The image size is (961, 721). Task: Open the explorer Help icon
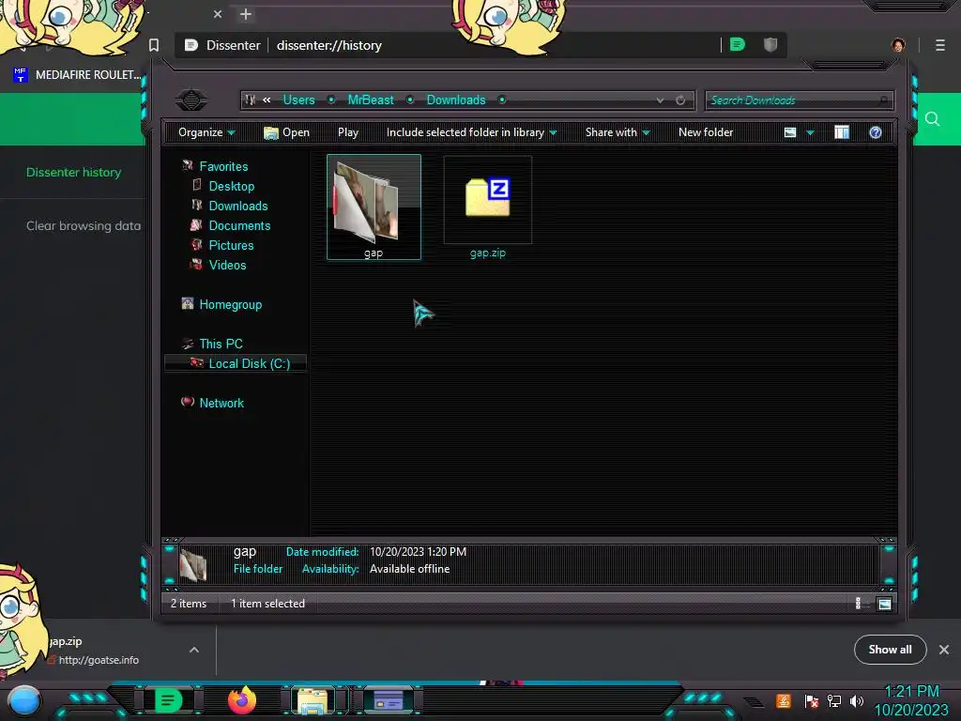point(876,132)
